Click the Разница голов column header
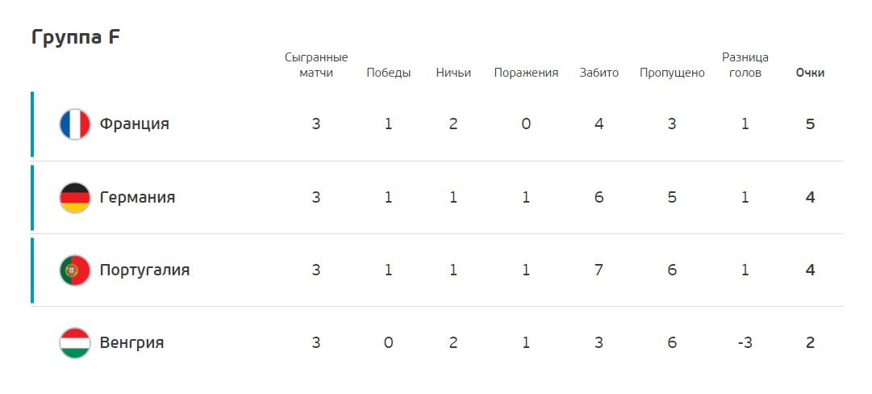872x394 pixels. coord(745,65)
